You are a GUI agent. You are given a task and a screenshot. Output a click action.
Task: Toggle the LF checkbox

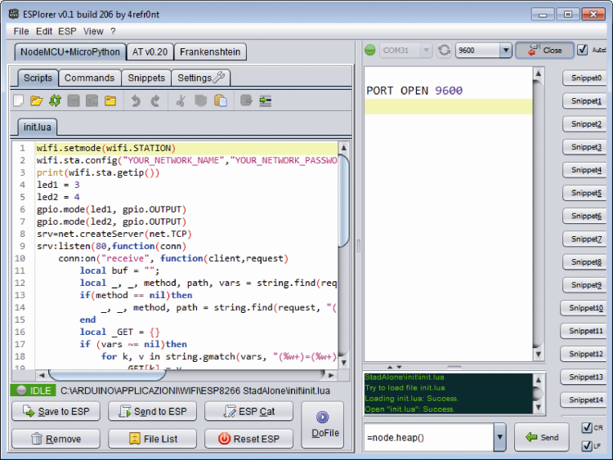pos(587,445)
